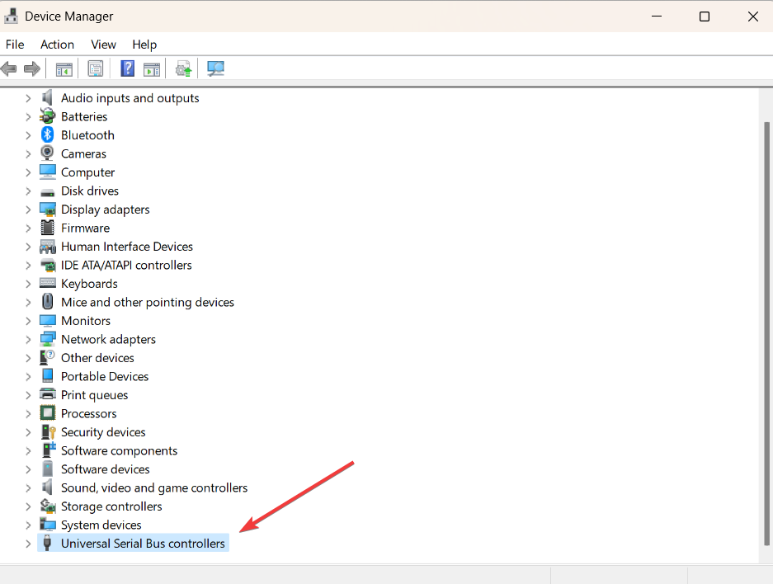The height and width of the screenshot is (584, 773).
Task: Open the View menu
Action: click(103, 45)
